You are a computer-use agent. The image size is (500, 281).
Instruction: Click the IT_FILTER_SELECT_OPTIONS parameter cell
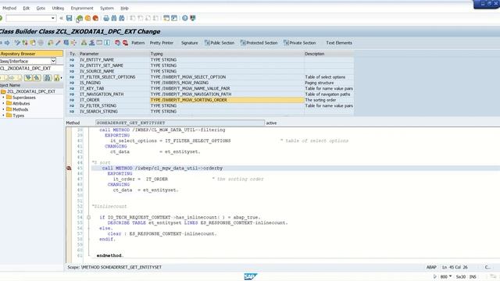[x=114, y=77]
